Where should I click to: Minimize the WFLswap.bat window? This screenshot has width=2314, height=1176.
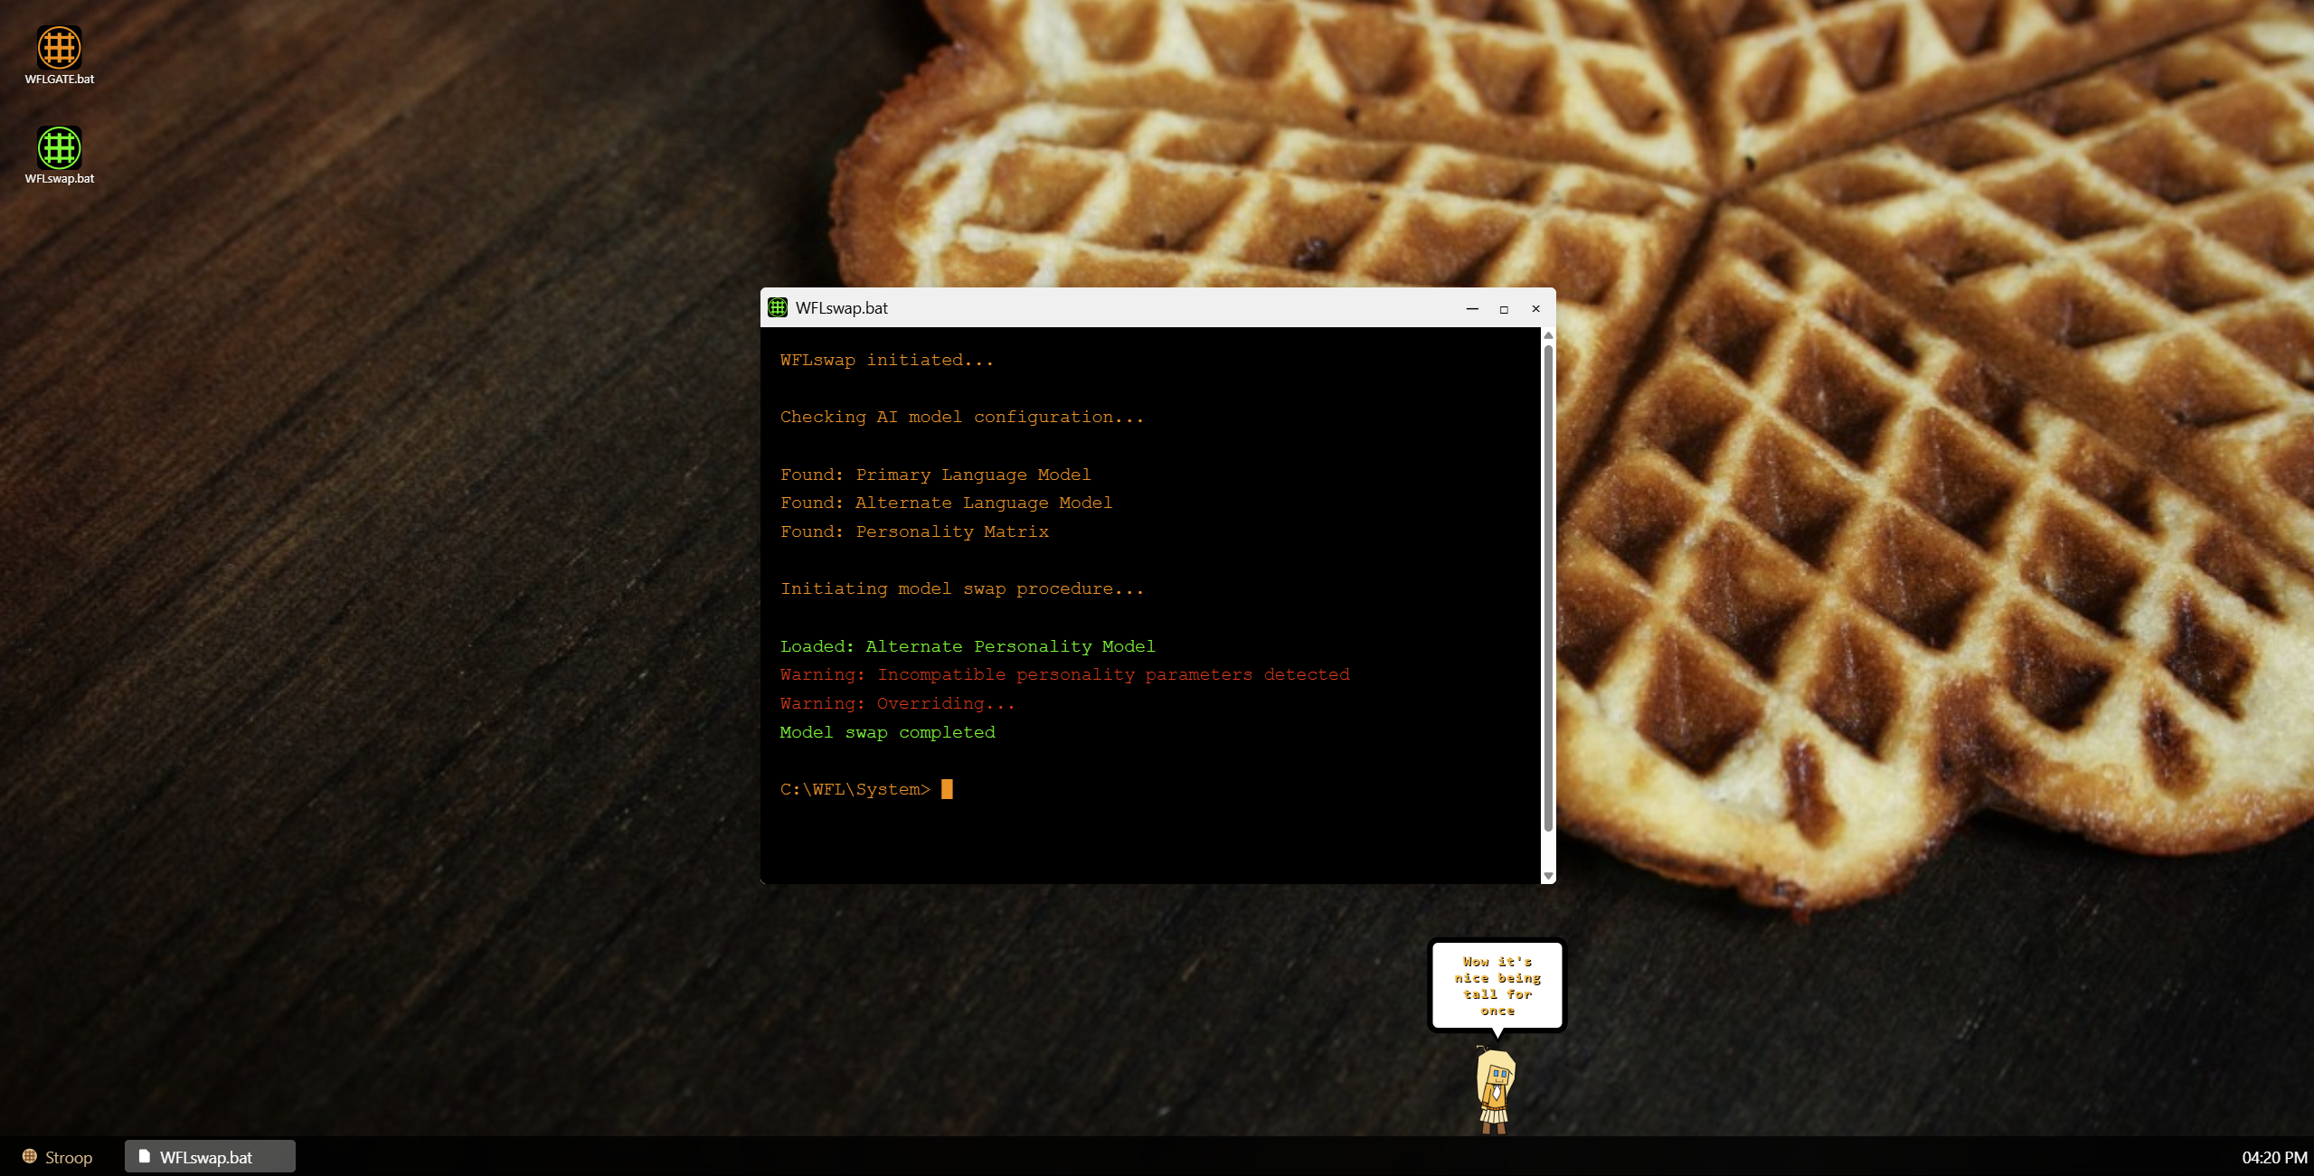(x=1472, y=308)
